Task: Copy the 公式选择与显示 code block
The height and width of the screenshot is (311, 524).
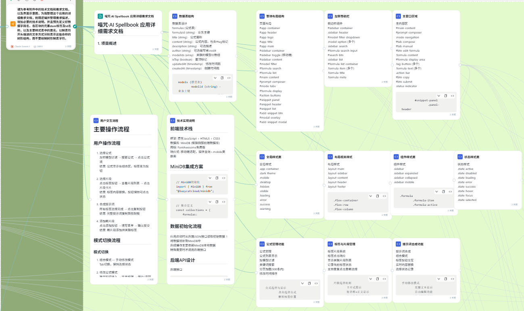Action: click(309, 284)
